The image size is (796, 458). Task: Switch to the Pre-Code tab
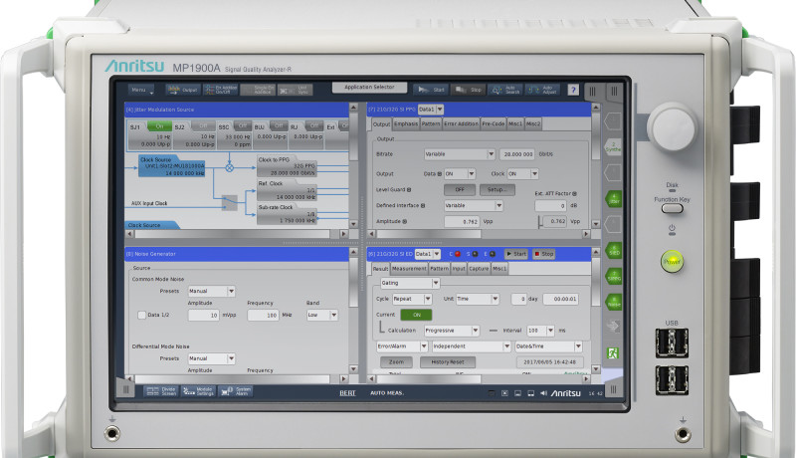point(493,123)
